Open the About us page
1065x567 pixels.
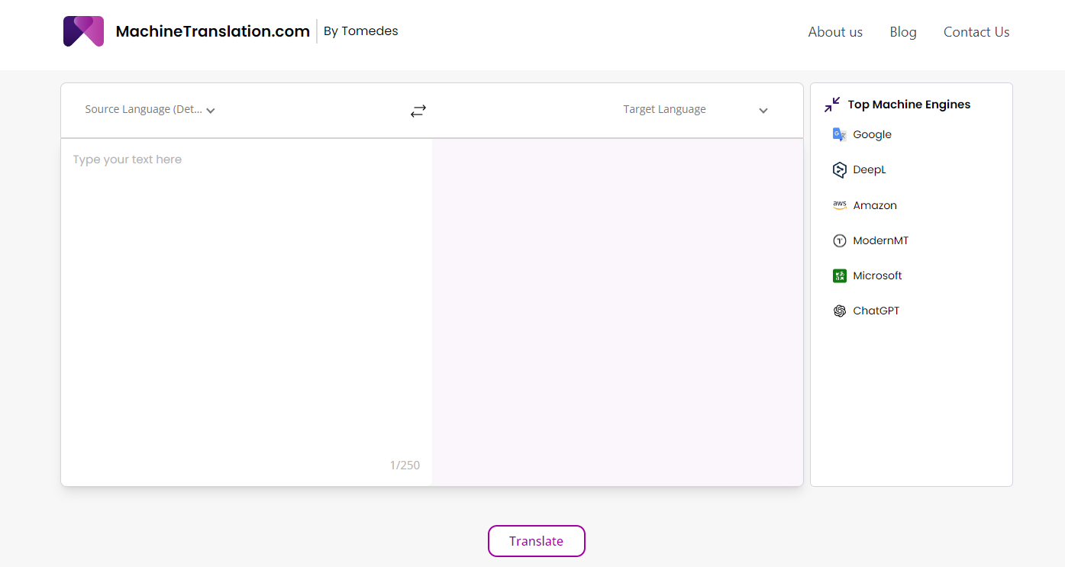point(835,32)
